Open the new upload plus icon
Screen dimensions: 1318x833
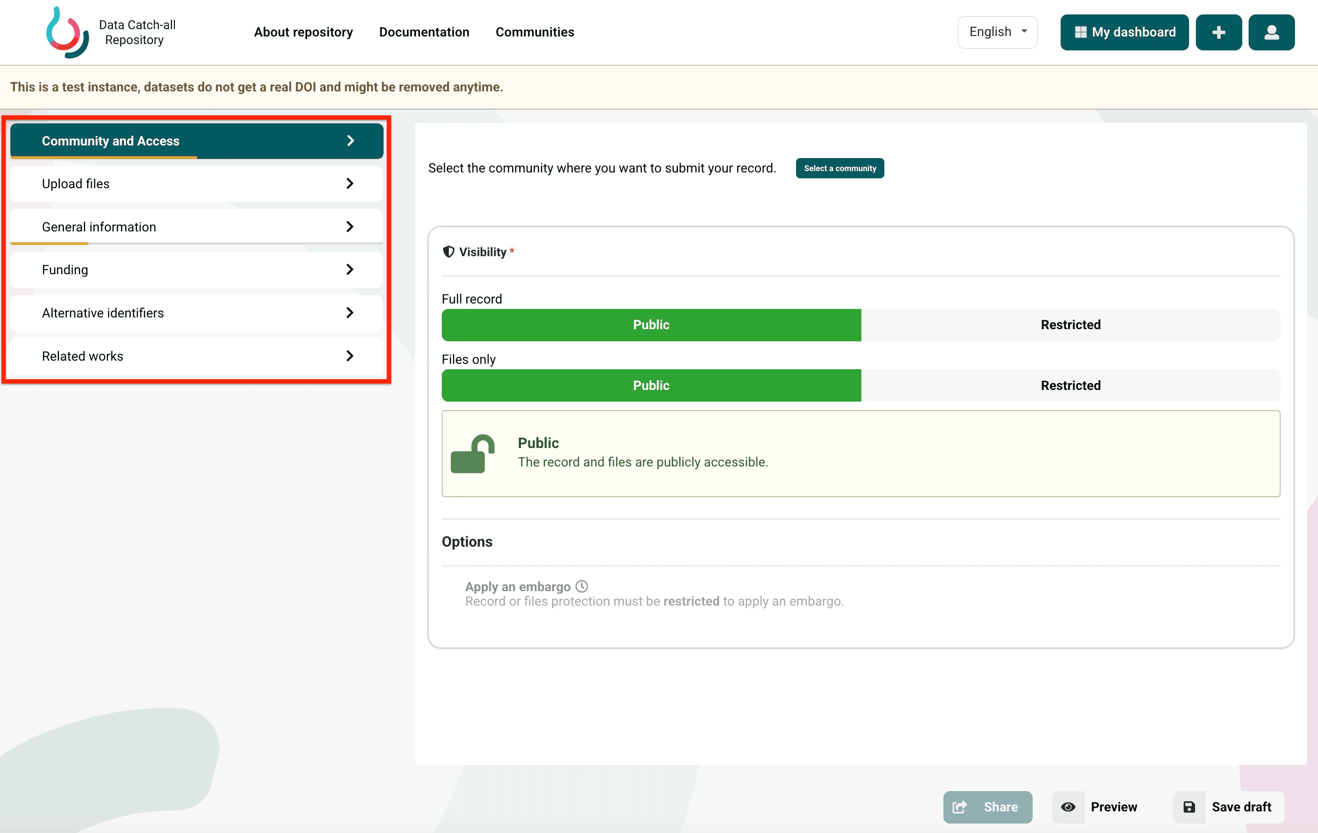[x=1218, y=32]
